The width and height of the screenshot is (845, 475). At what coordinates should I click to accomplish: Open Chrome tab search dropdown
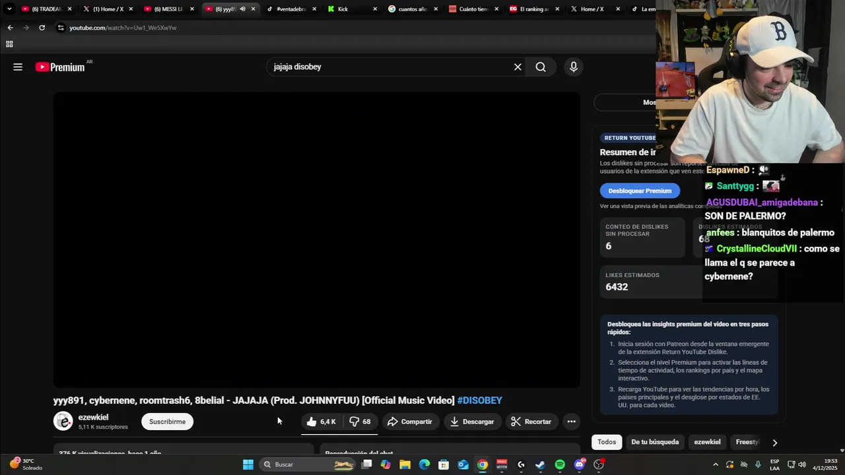point(9,9)
